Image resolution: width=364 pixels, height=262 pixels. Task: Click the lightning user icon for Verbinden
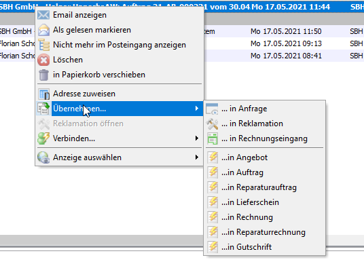point(43,138)
